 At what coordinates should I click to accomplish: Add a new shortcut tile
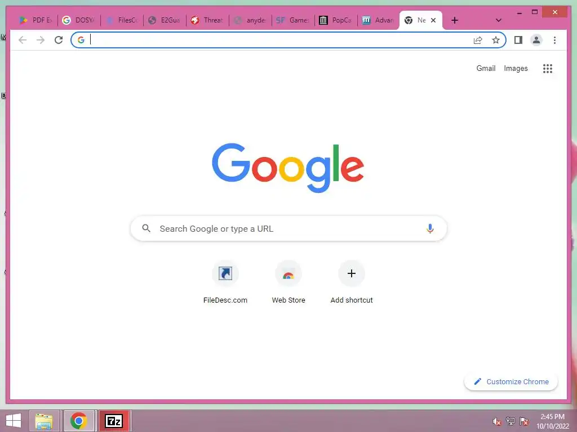(x=352, y=282)
